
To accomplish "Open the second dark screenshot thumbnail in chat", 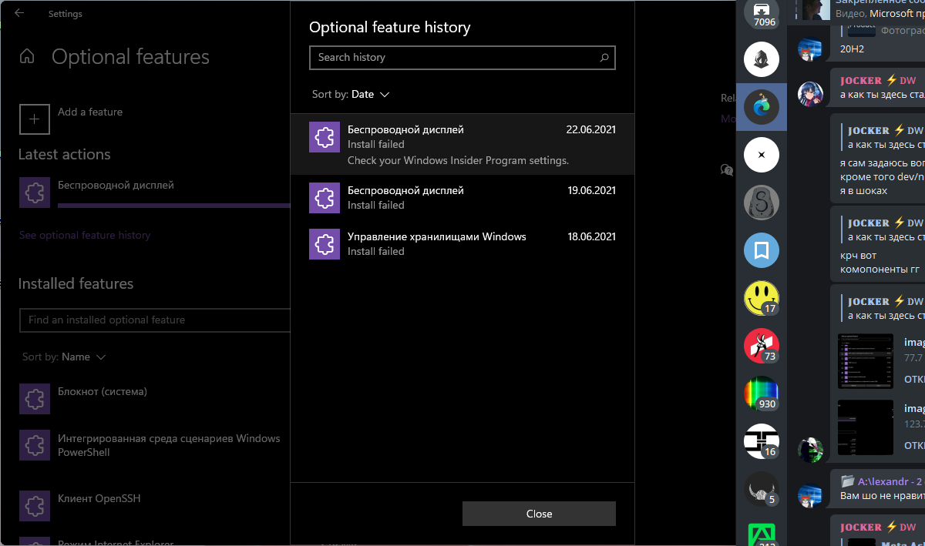I will tap(866, 427).
